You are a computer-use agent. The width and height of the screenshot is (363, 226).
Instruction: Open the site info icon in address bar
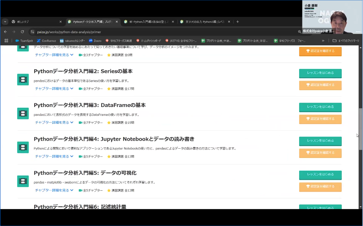coord(33,32)
